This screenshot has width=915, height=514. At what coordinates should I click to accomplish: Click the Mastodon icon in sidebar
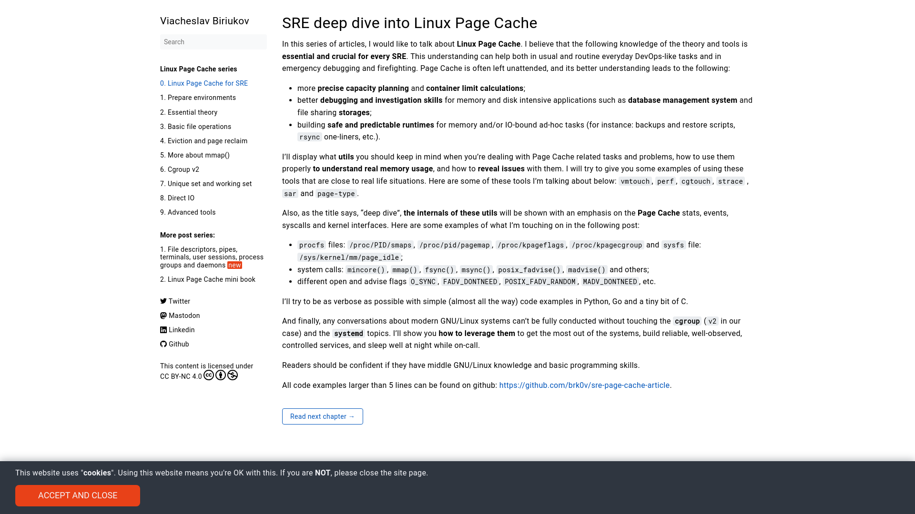163,315
